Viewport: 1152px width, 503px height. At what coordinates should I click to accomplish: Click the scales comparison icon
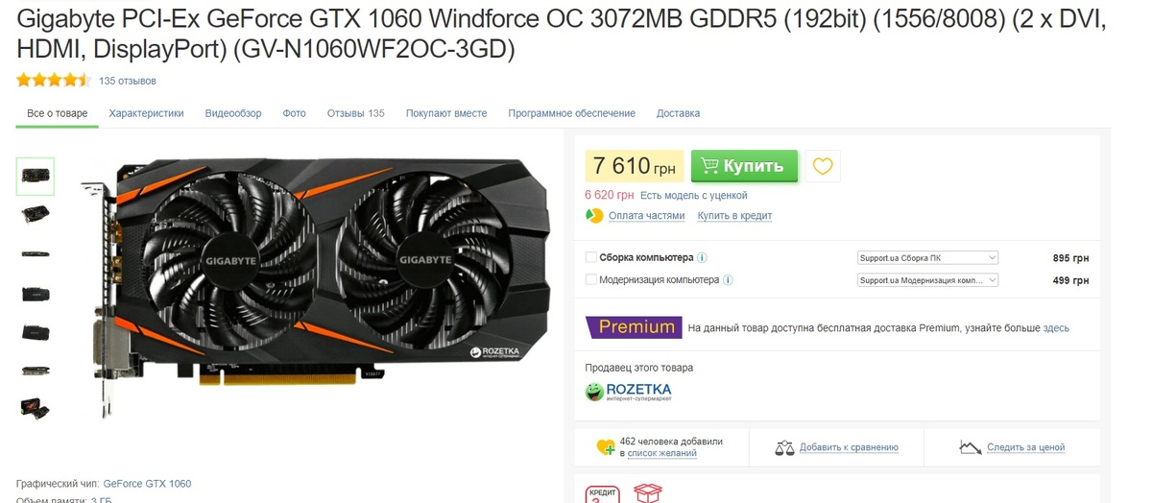tap(784, 447)
